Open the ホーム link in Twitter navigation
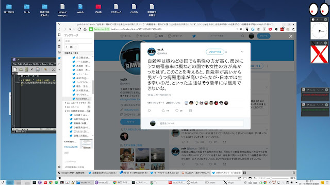This screenshot has width=330, height=185. [x=125, y=36]
